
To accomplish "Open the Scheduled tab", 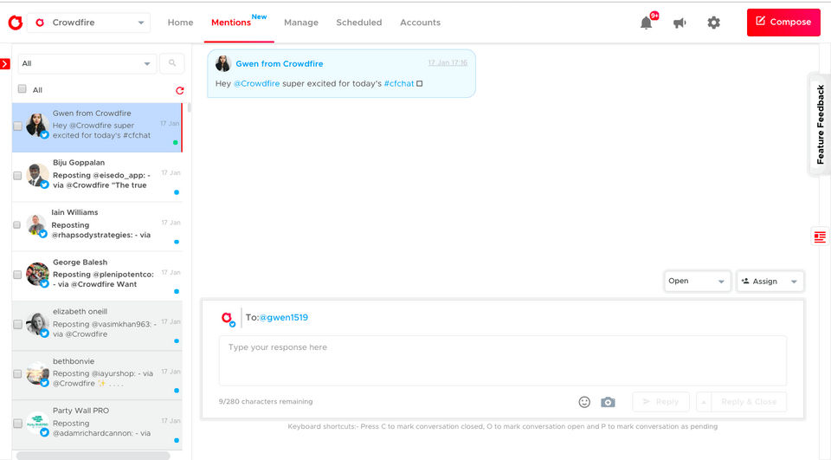I will point(358,23).
